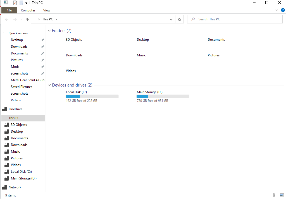This screenshot has height=199, width=286.
Task: Click the OneDrive icon in navigation pane
Action: (4, 109)
